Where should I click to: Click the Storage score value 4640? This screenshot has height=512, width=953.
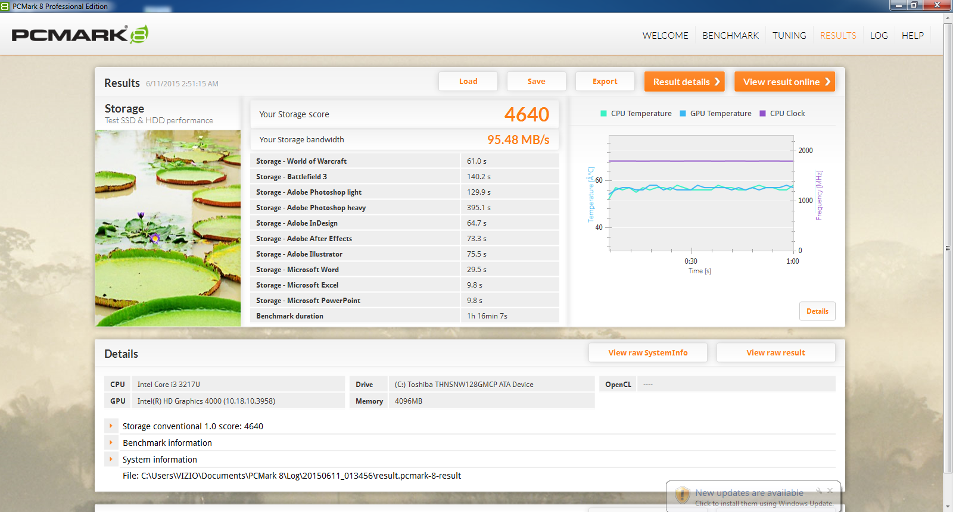(527, 114)
